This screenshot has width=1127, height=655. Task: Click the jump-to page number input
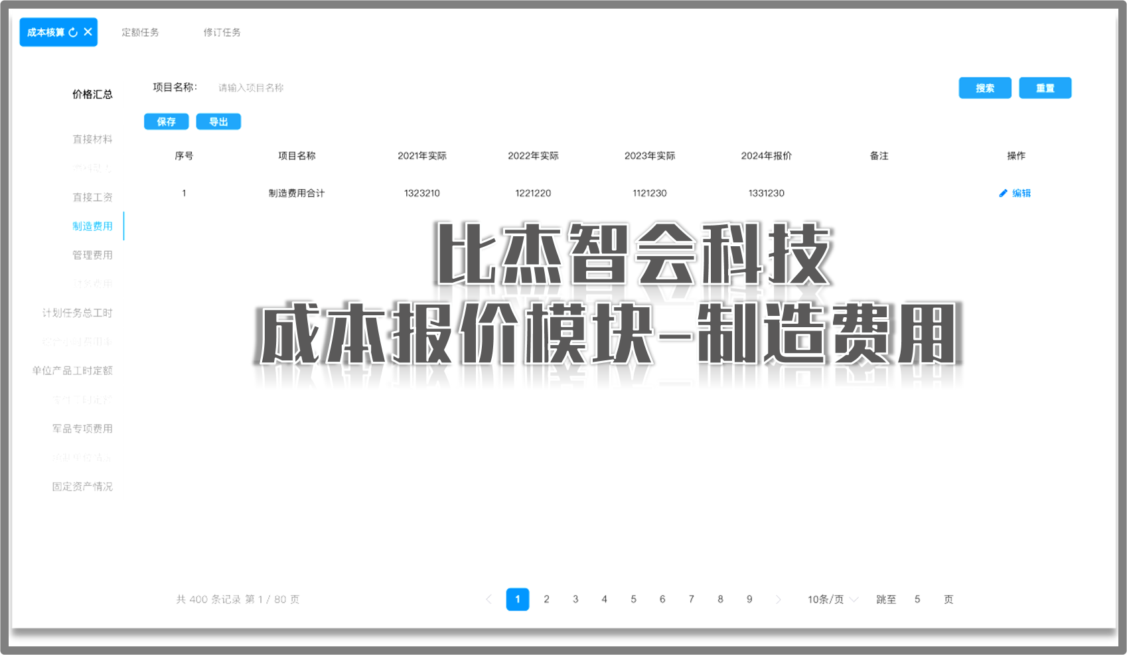[917, 599]
